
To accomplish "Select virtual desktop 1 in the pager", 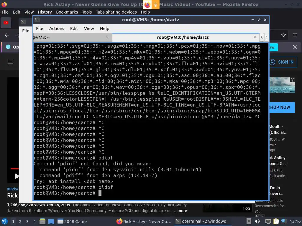I will tap(13, 222).
